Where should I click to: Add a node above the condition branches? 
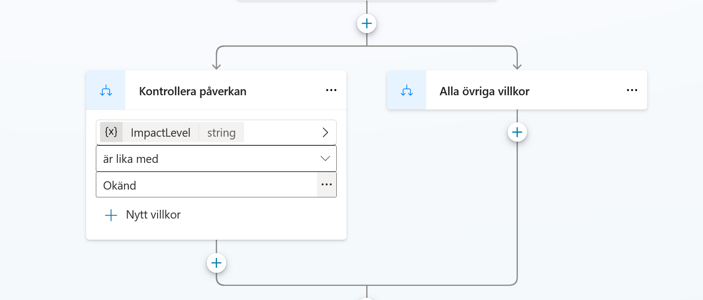pos(367,23)
